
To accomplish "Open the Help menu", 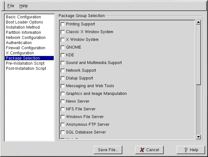I will click(x=23, y=6).
